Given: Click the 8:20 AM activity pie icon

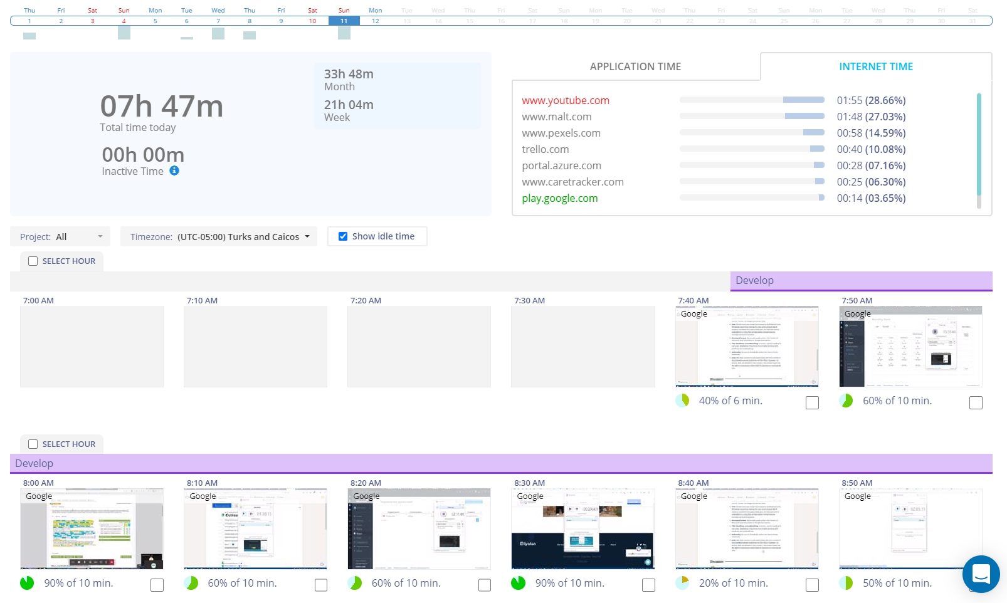Looking at the screenshot, I should click(x=354, y=583).
